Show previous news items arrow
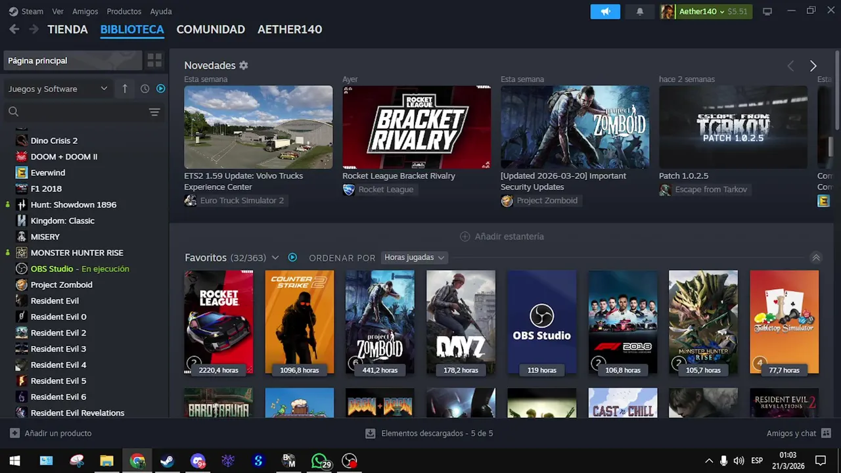 coord(790,66)
